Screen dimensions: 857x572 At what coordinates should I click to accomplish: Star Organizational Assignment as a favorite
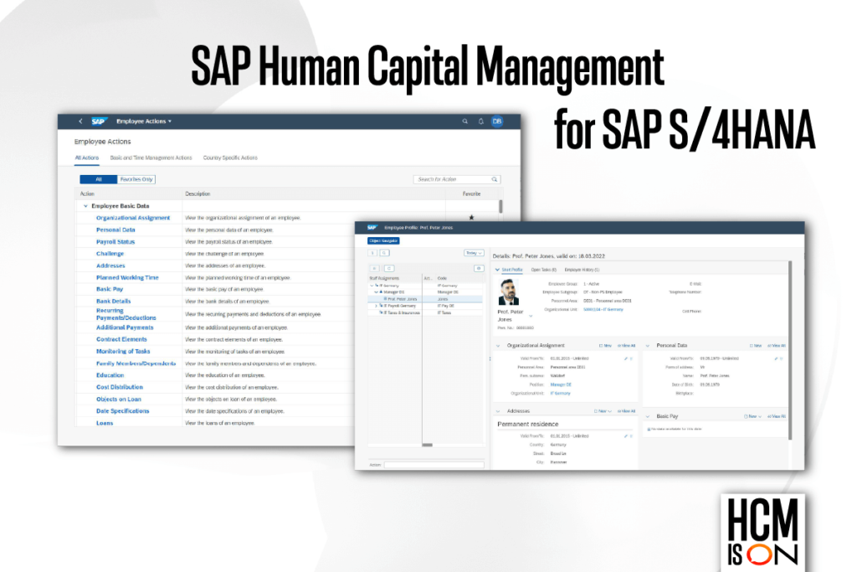tap(471, 217)
